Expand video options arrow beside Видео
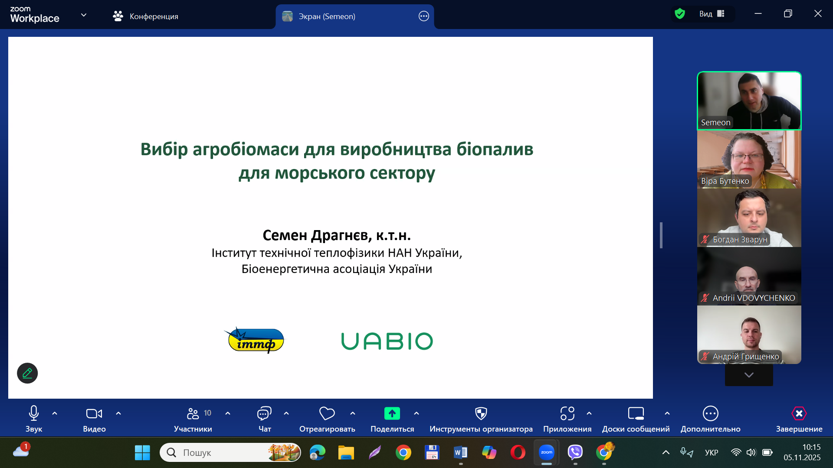Image resolution: width=833 pixels, height=468 pixels. pyautogui.click(x=118, y=413)
